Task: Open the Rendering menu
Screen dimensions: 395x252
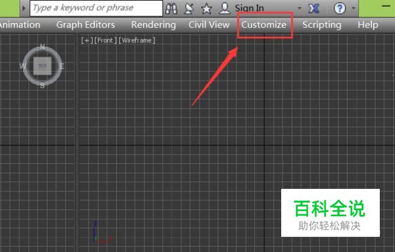Action: tap(153, 25)
